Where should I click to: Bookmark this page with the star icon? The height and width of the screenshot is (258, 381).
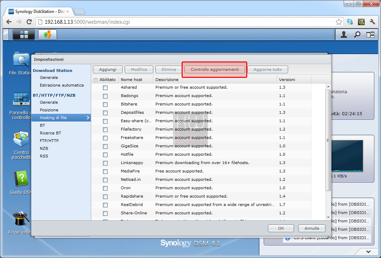(x=339, y=22)
